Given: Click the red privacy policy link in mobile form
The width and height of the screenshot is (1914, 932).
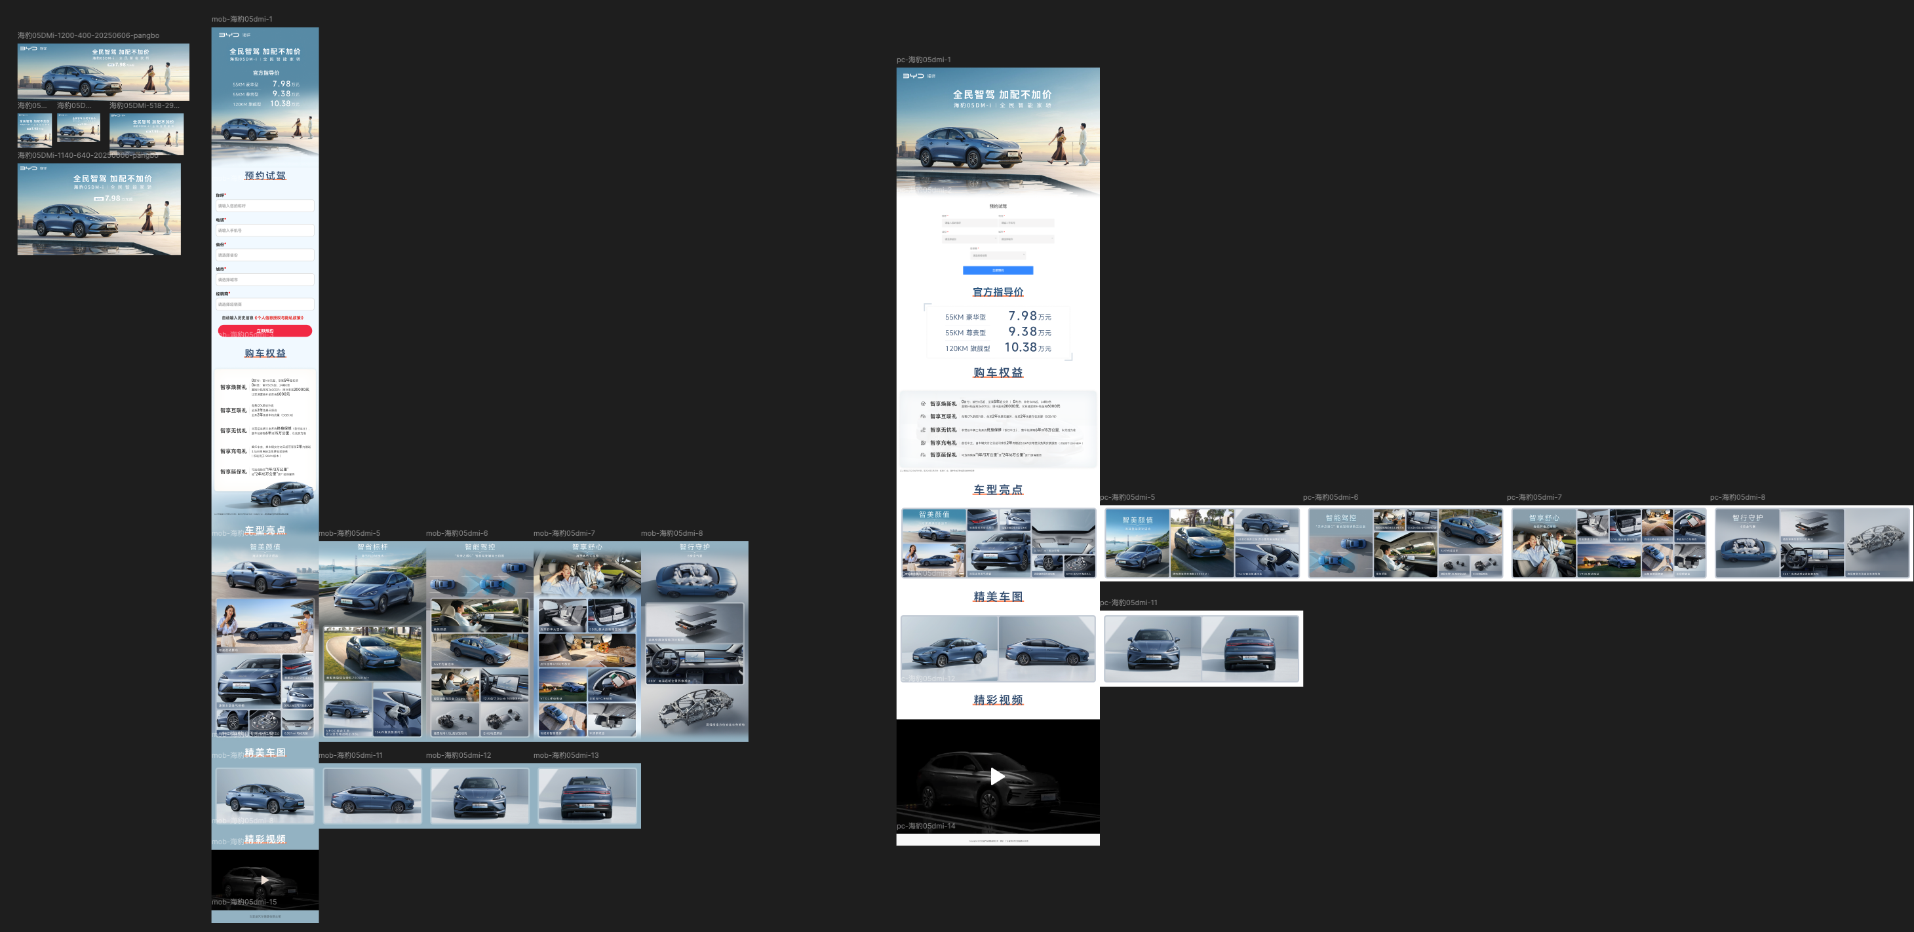Looking at the screenshot, I should [x=279, y=318].
